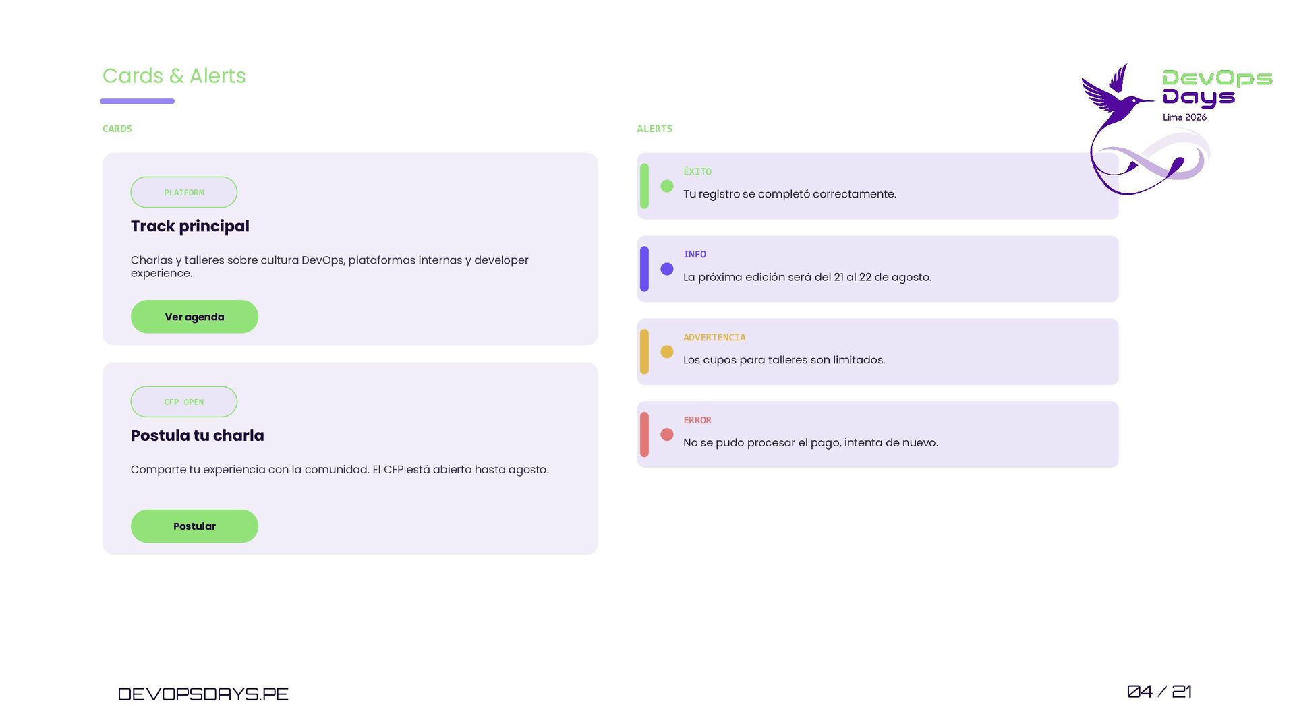
Task: Click the purple underline beneath the title
Action: tap(138, 101)
